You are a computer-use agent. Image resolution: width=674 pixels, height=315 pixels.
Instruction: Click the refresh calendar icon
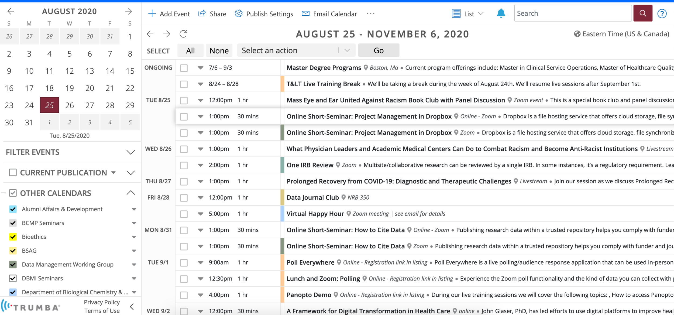pos(183,34)
